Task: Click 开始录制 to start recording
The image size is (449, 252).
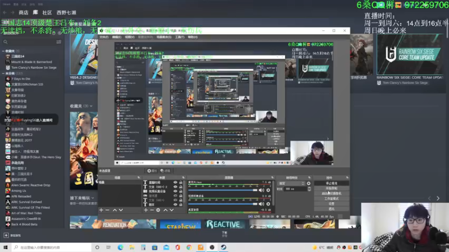Action: 331,189
